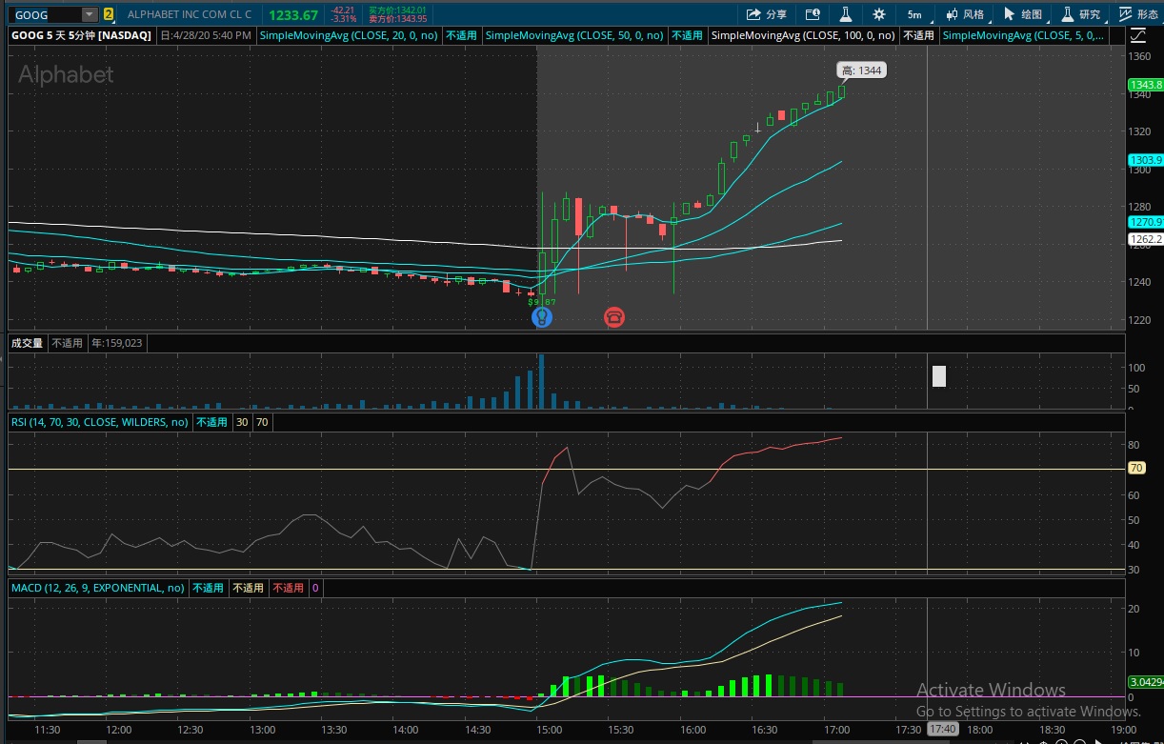
Task: Click the 3.0429 MACD axis value label
Action: [x=1145, y=681]
